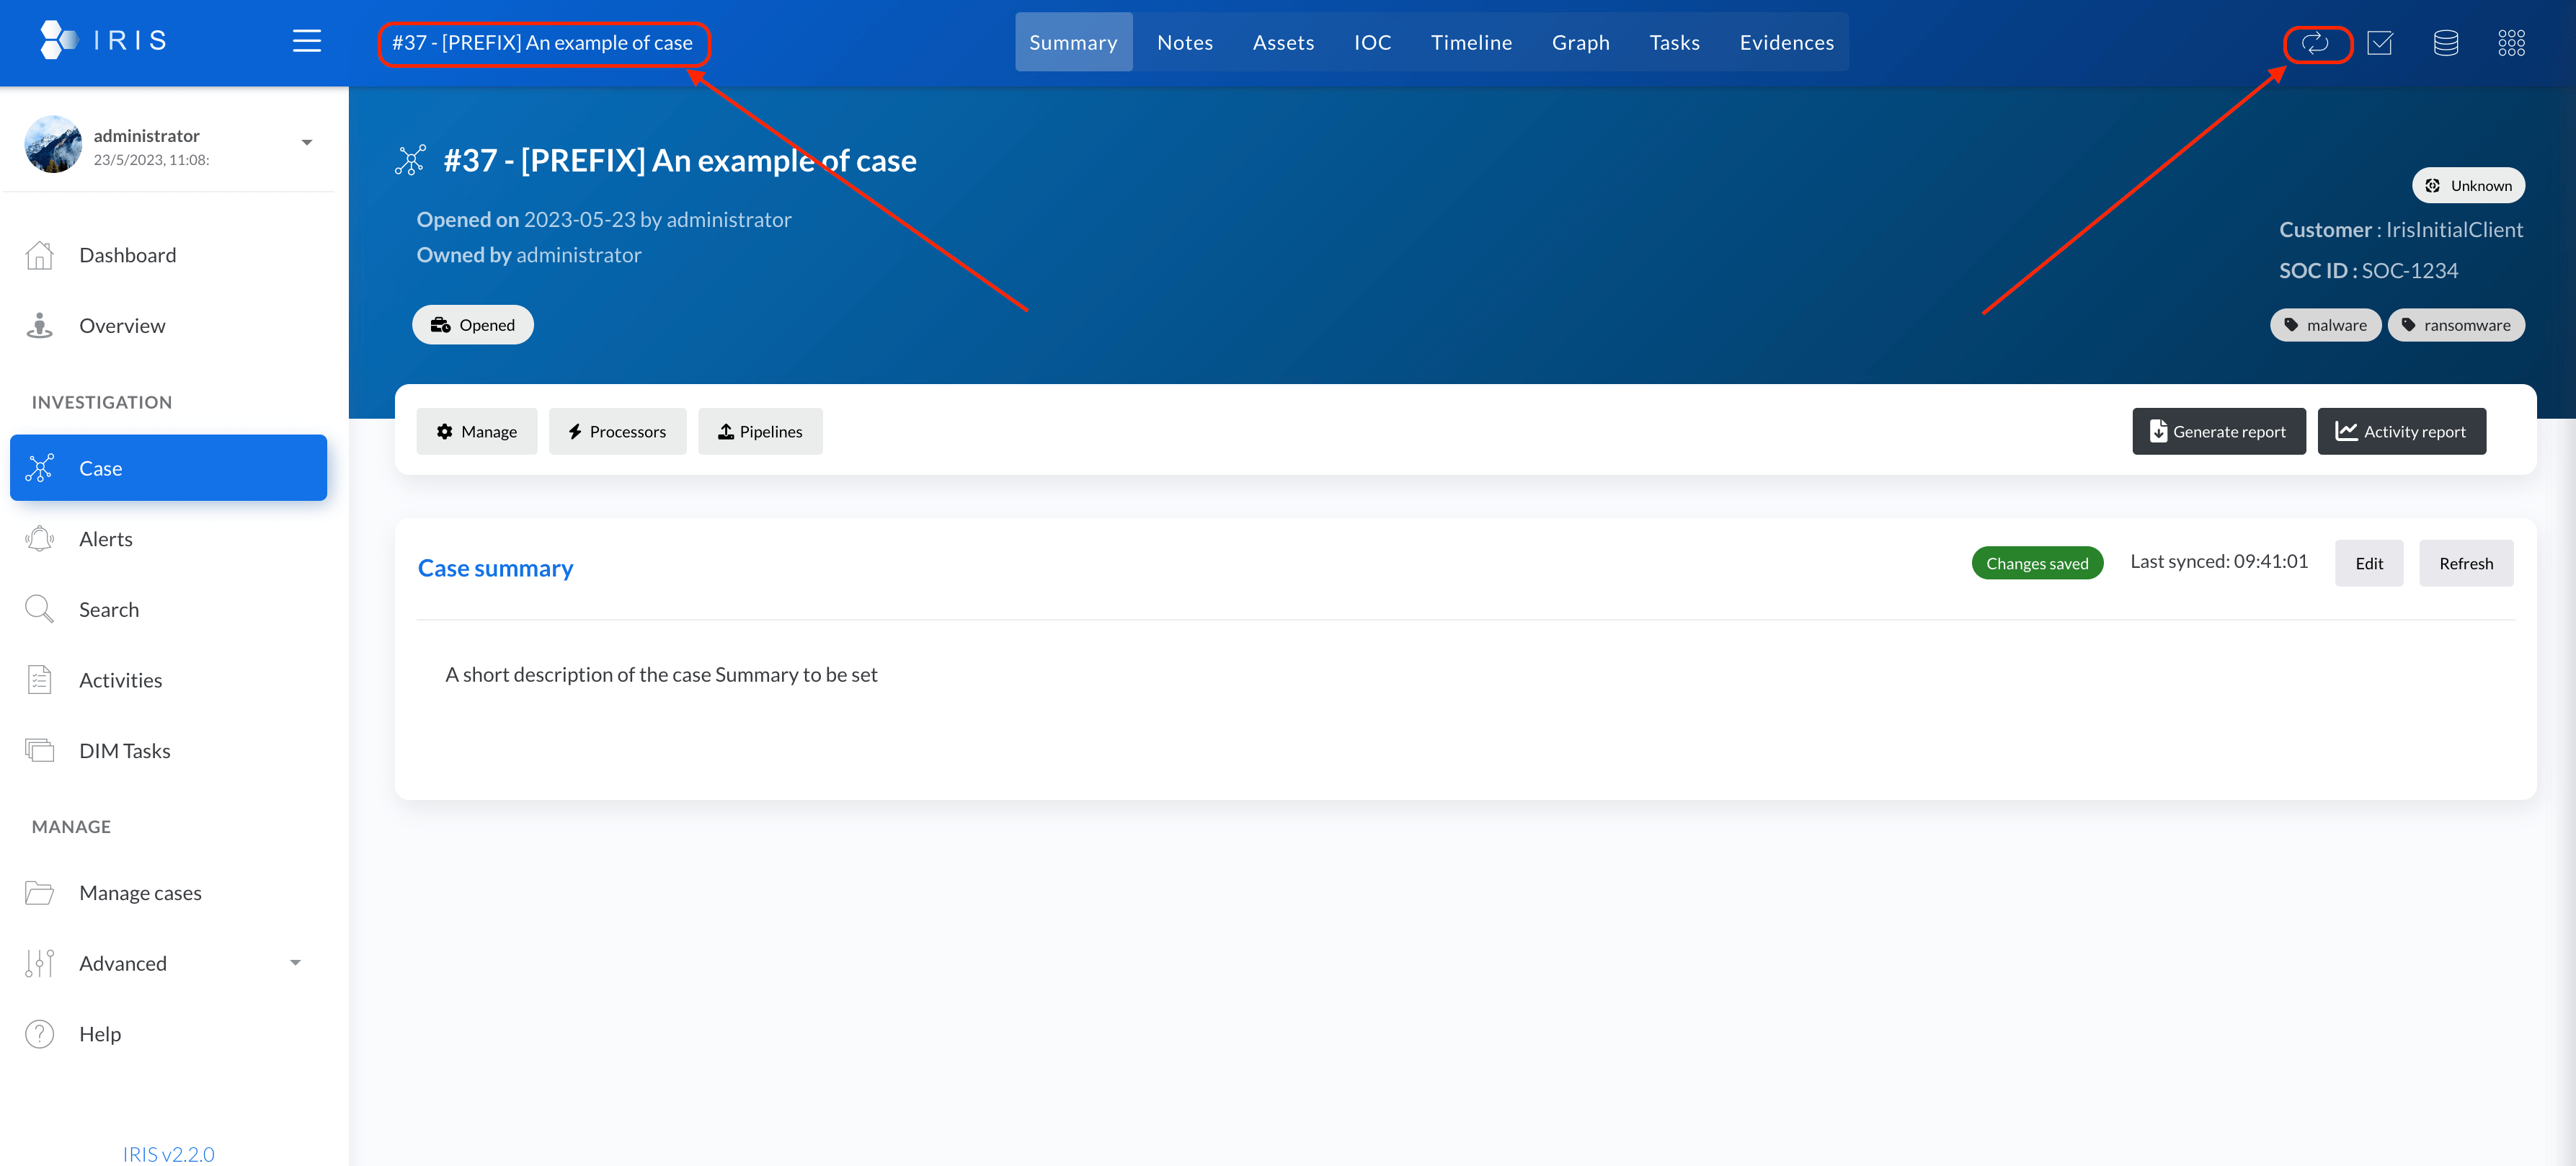Screen dimensions: 2576x1166
Task: Click the database icon in top bar
Action: point(2445,43)
